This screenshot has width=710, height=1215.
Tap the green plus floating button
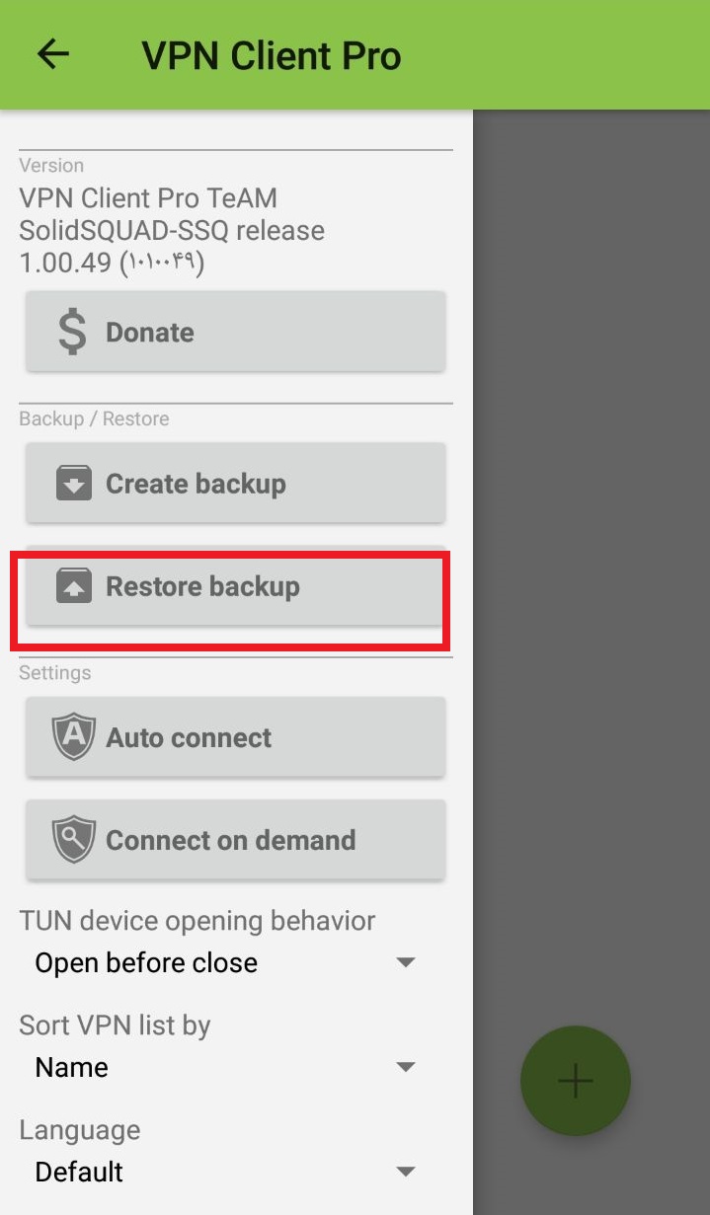coord(575,1081)
